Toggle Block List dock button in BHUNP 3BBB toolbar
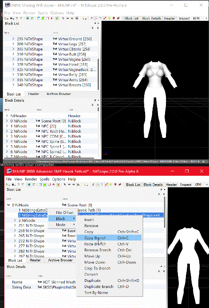This screenshot has height=308, width=209. point(133,185)
